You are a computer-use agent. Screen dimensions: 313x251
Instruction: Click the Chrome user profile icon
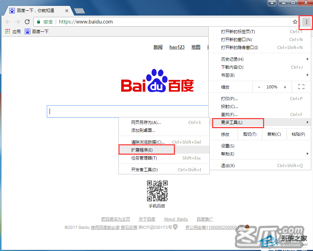[272, 3]
